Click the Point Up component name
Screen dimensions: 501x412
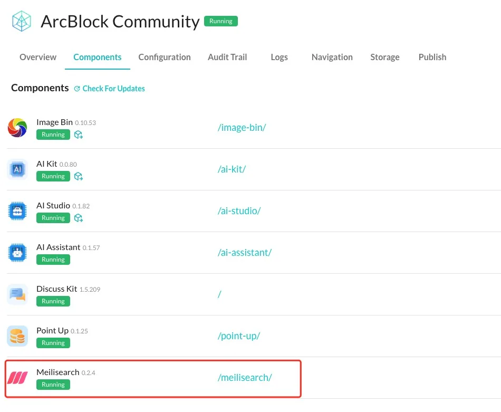click(52, 330)
